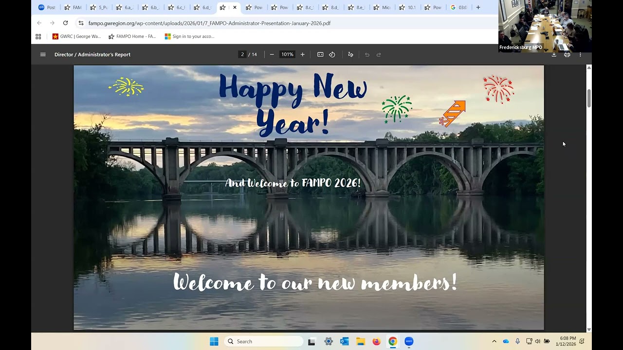Rotate the PDF counterclockwise
623x350 pixels.
point(332,54)
